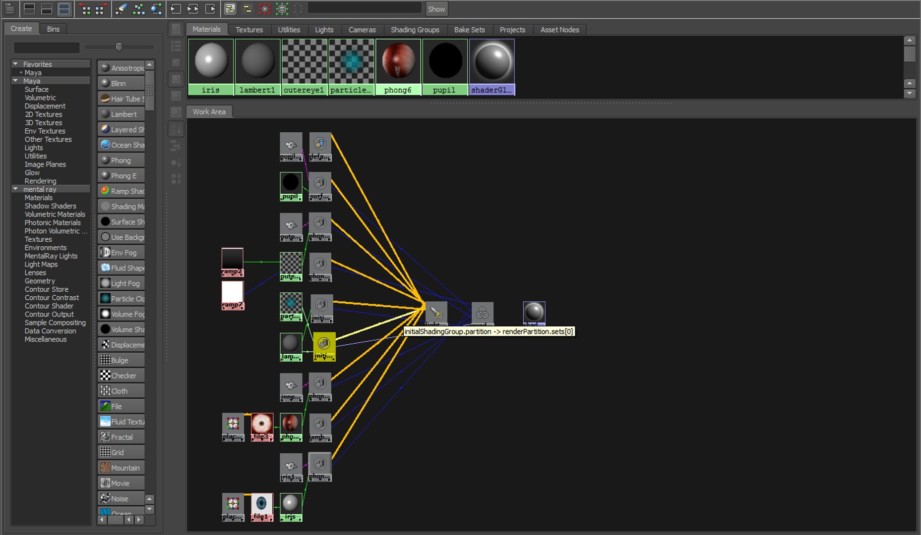Create a Fractal texture node
The image size is (921, 535).
(121, 437)
